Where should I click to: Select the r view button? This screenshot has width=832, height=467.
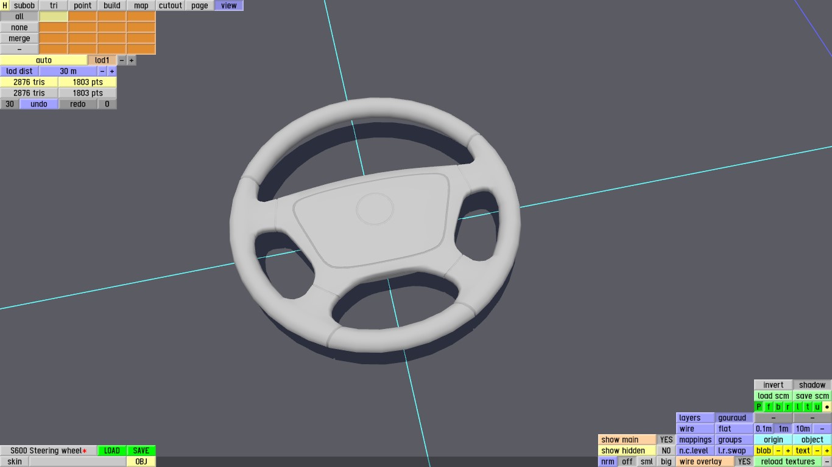pos(788,407)
